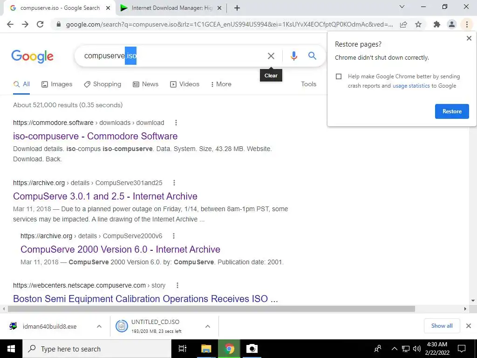Viewport: 477px width, 358px height.
Task: Click the Windows taskbar search box
Action: (97, 349)
